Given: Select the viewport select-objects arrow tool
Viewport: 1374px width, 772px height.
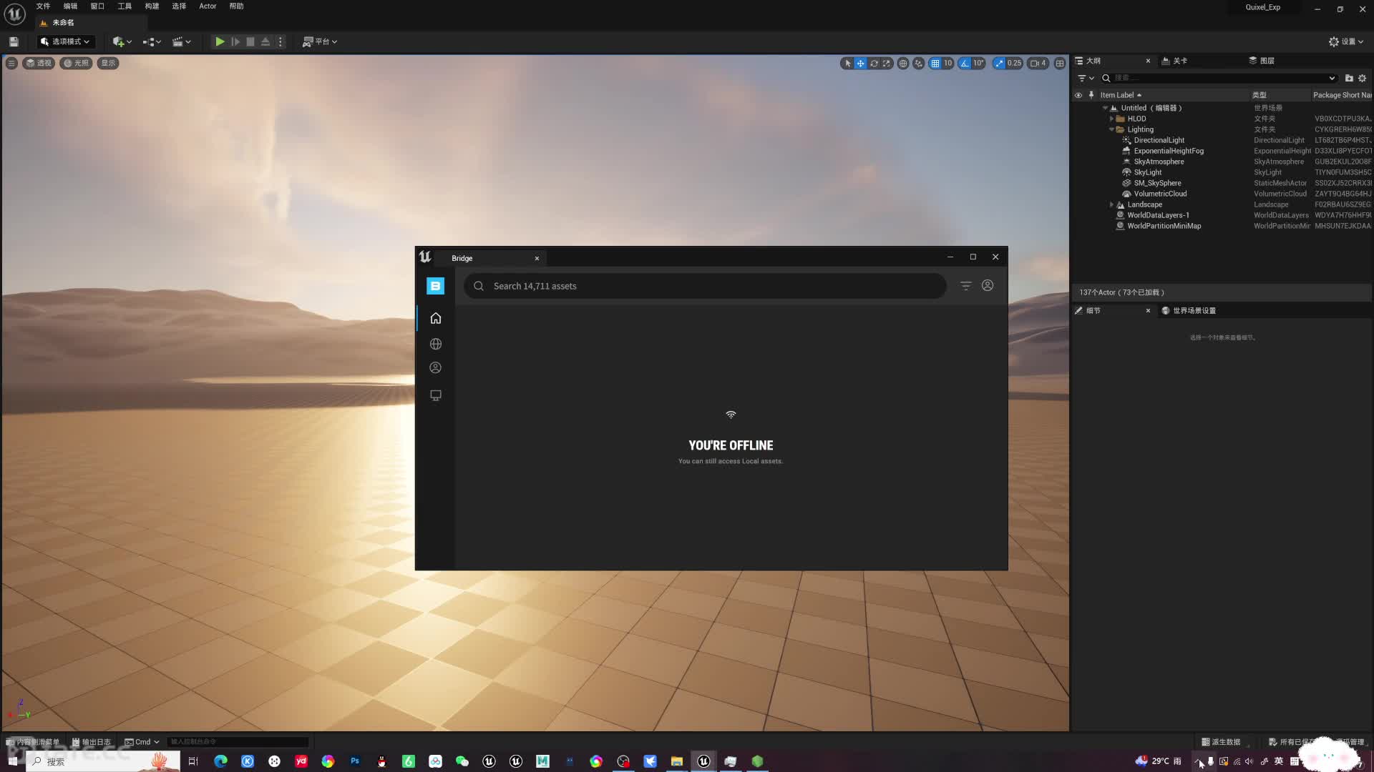Looking at the screenshot, I should (x=848, y=63).
